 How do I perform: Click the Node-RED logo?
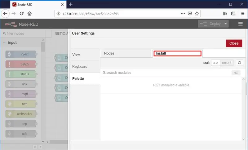11,24
